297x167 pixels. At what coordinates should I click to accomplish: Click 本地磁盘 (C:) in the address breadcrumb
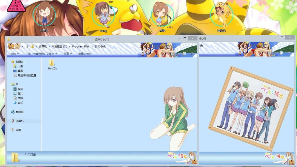point(59,46)
